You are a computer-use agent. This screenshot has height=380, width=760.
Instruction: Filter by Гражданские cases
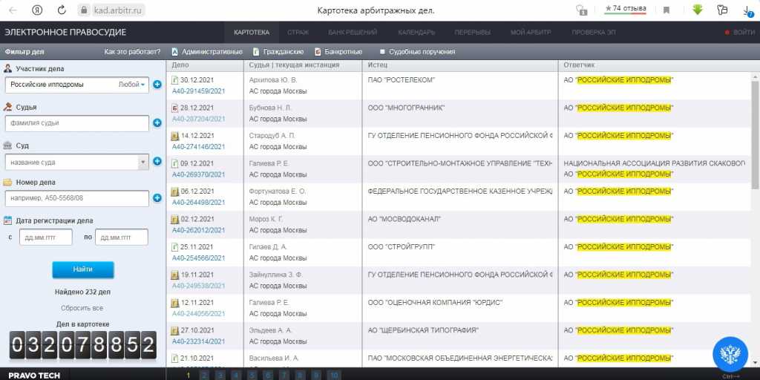tap(278, 51)
